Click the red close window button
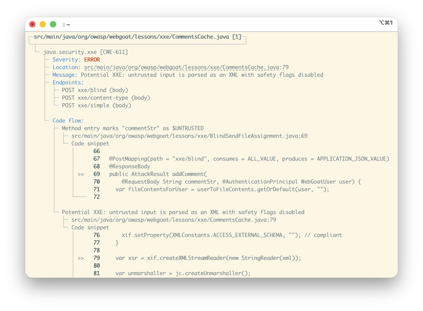Image resolution: width=423 pixels, height=311 pixels. 33,24
